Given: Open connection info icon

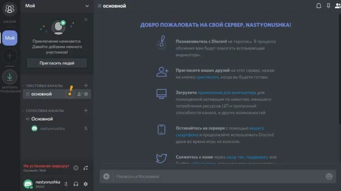Looking at the screenshot, I should (x=75, y=168).
